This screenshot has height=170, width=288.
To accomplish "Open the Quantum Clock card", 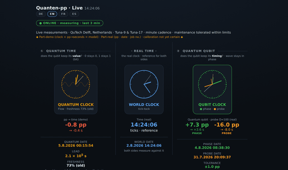I will pyautogui.click(x=76, y=89).
